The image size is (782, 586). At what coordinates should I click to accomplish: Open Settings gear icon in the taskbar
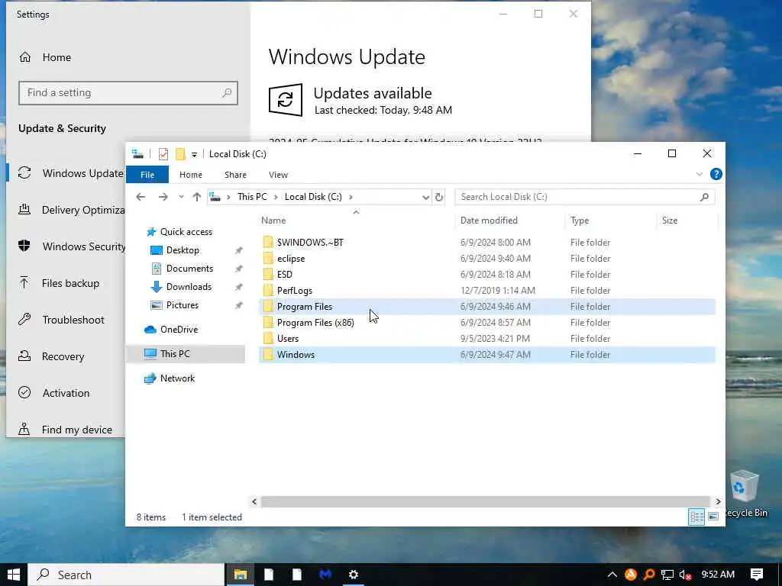pos(353,575)
